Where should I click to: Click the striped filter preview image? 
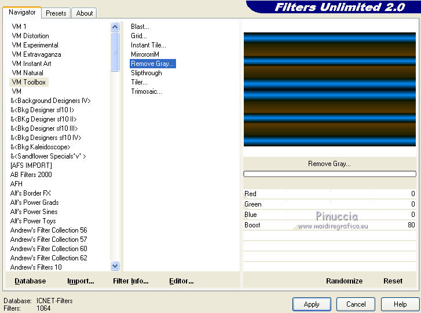pyautogui.click(x=330, y=89)
